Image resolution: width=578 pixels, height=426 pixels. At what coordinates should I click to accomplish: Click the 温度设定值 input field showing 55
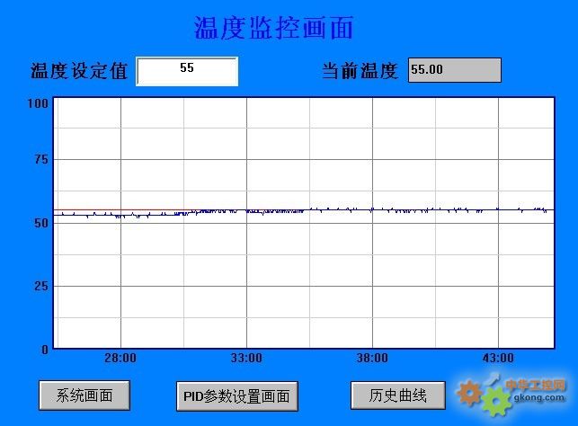click(x=187, y=72)
